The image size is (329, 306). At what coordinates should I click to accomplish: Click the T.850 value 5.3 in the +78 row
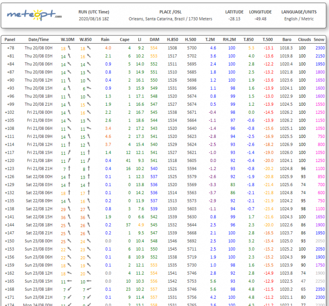tap(252, 48)
